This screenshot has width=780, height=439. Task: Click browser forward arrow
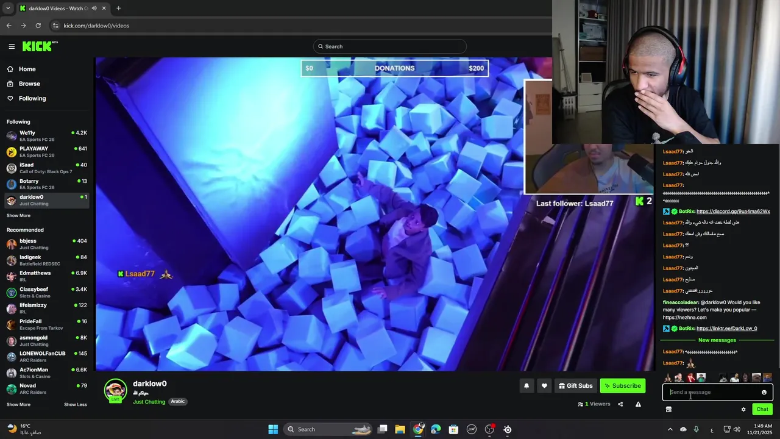tap(23, 26)
